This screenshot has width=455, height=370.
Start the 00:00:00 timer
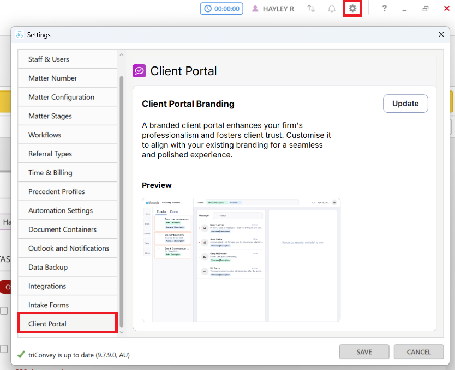[221, 9]
